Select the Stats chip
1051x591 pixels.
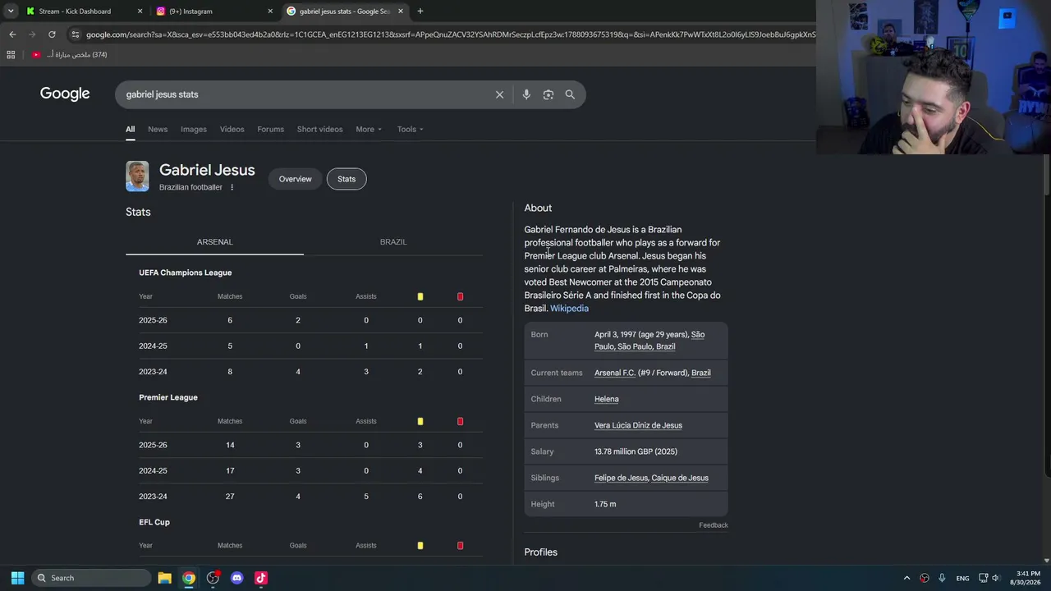click(347, 179)
